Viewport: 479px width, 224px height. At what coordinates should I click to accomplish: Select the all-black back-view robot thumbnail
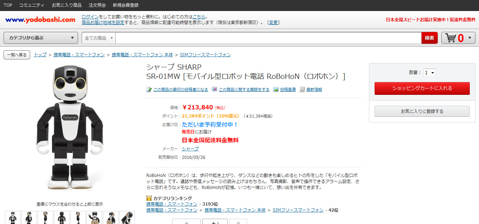coord(61,218)
